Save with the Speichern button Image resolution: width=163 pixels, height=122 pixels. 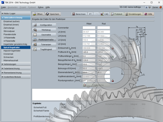[x=53, y=14]
